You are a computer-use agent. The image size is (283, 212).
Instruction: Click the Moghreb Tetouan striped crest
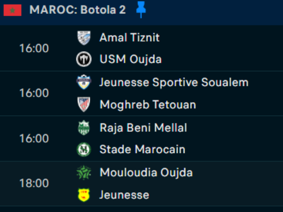84,104
